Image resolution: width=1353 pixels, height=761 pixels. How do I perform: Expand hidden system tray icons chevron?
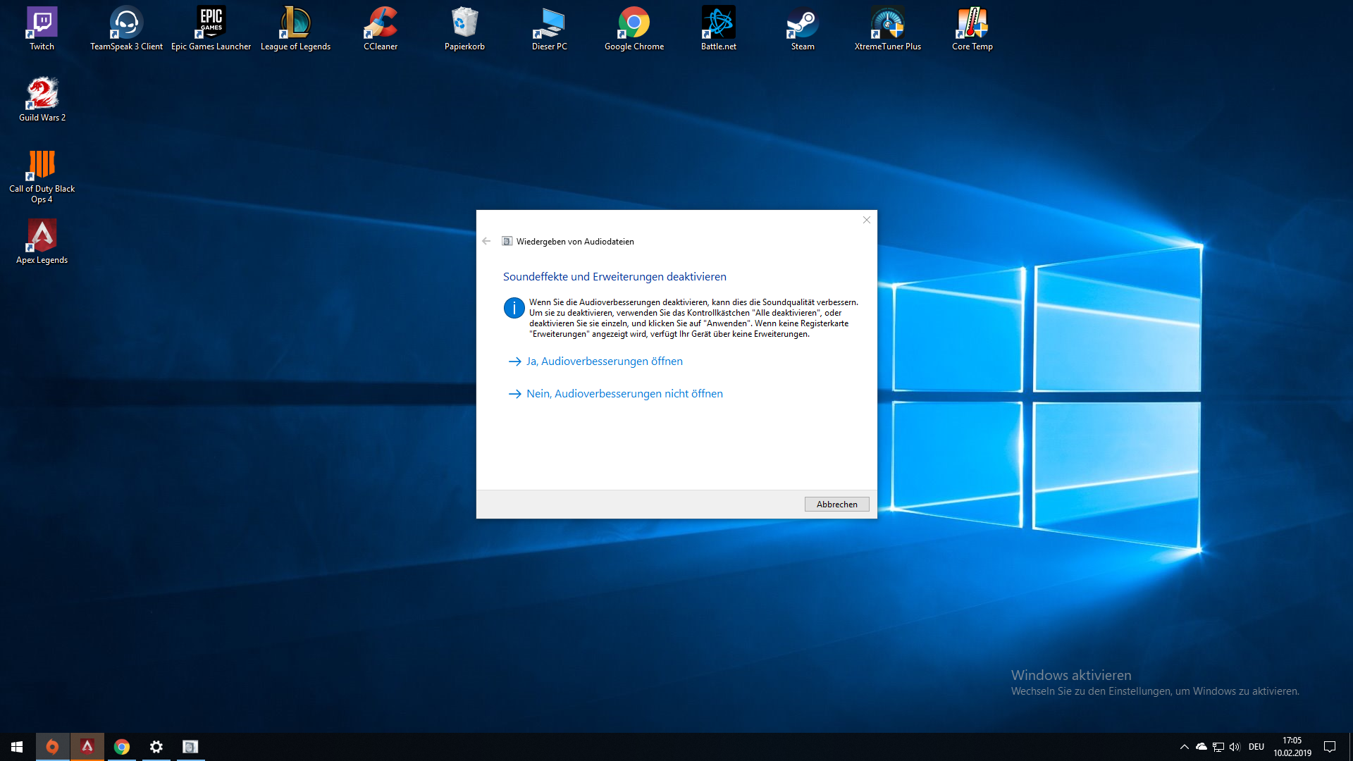click(1184, 747)
